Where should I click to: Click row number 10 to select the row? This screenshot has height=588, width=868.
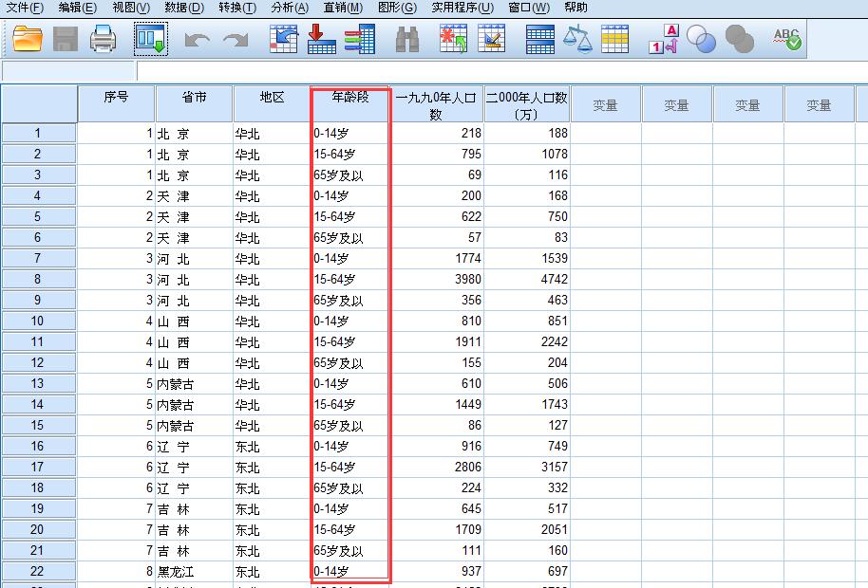[x=38, y=321]
